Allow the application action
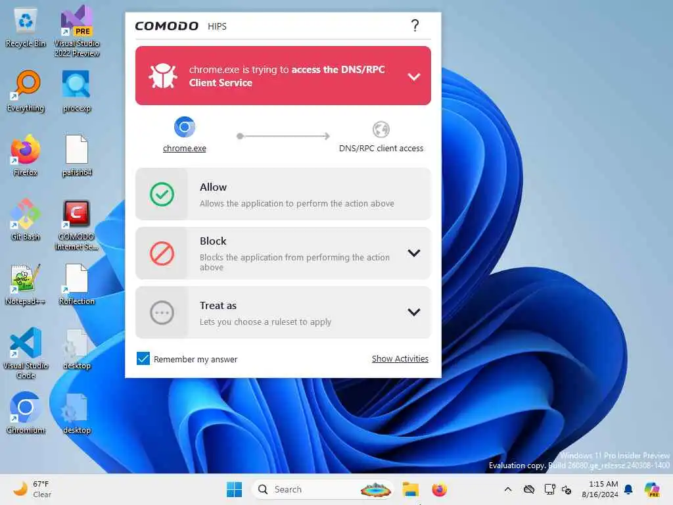673x505 pixels. point(283,194)
